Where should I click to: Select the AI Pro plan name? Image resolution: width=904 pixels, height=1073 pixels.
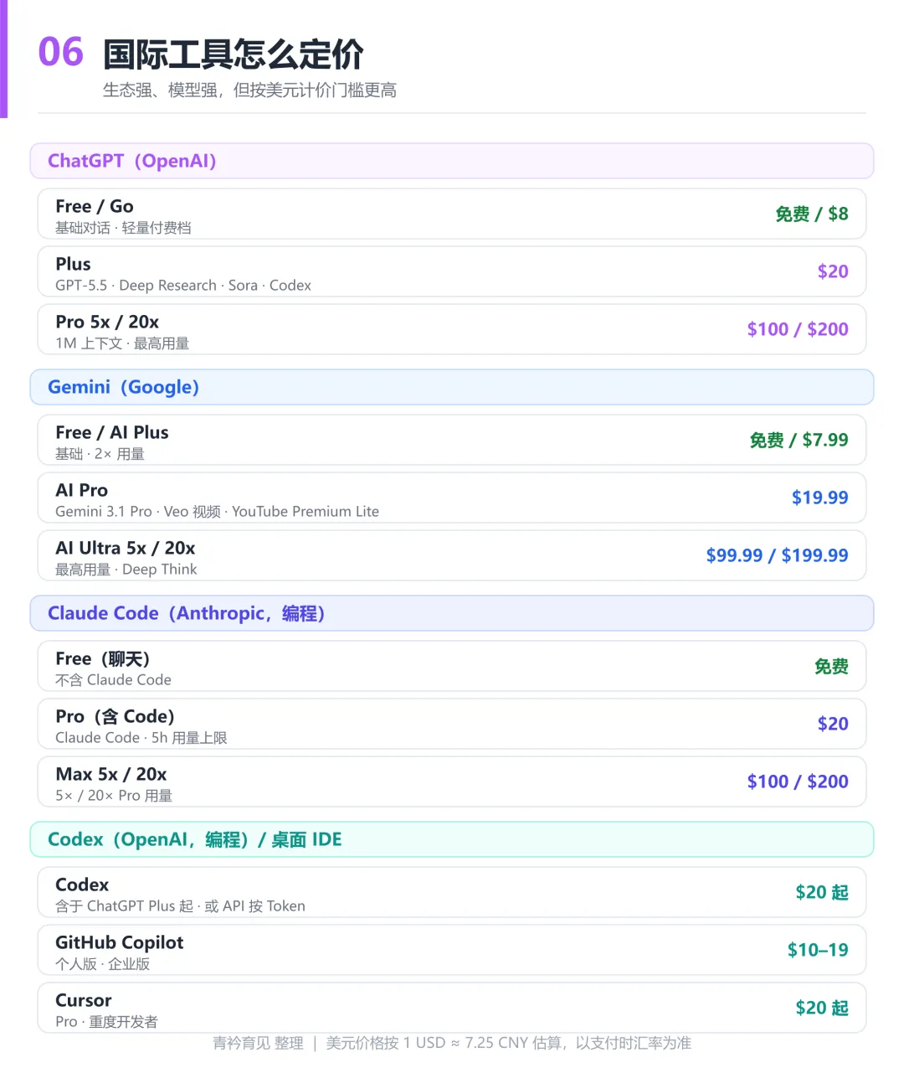[81, 490]
